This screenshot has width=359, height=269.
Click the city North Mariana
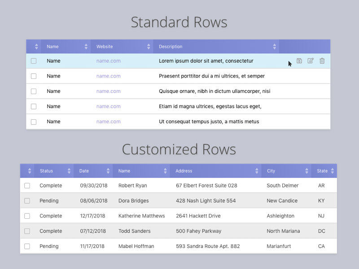tap(283, 231)
